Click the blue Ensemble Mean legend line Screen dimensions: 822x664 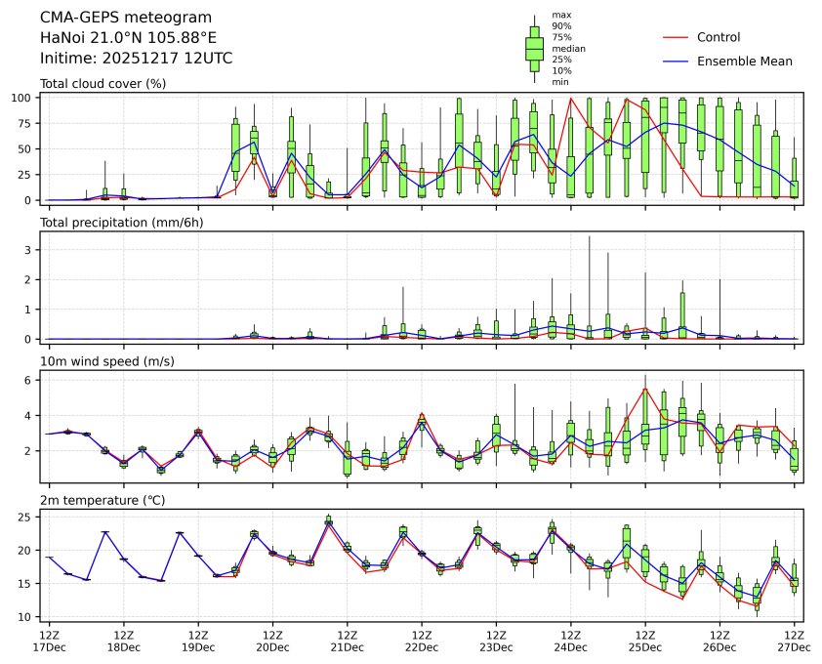[x=675, y=61]
